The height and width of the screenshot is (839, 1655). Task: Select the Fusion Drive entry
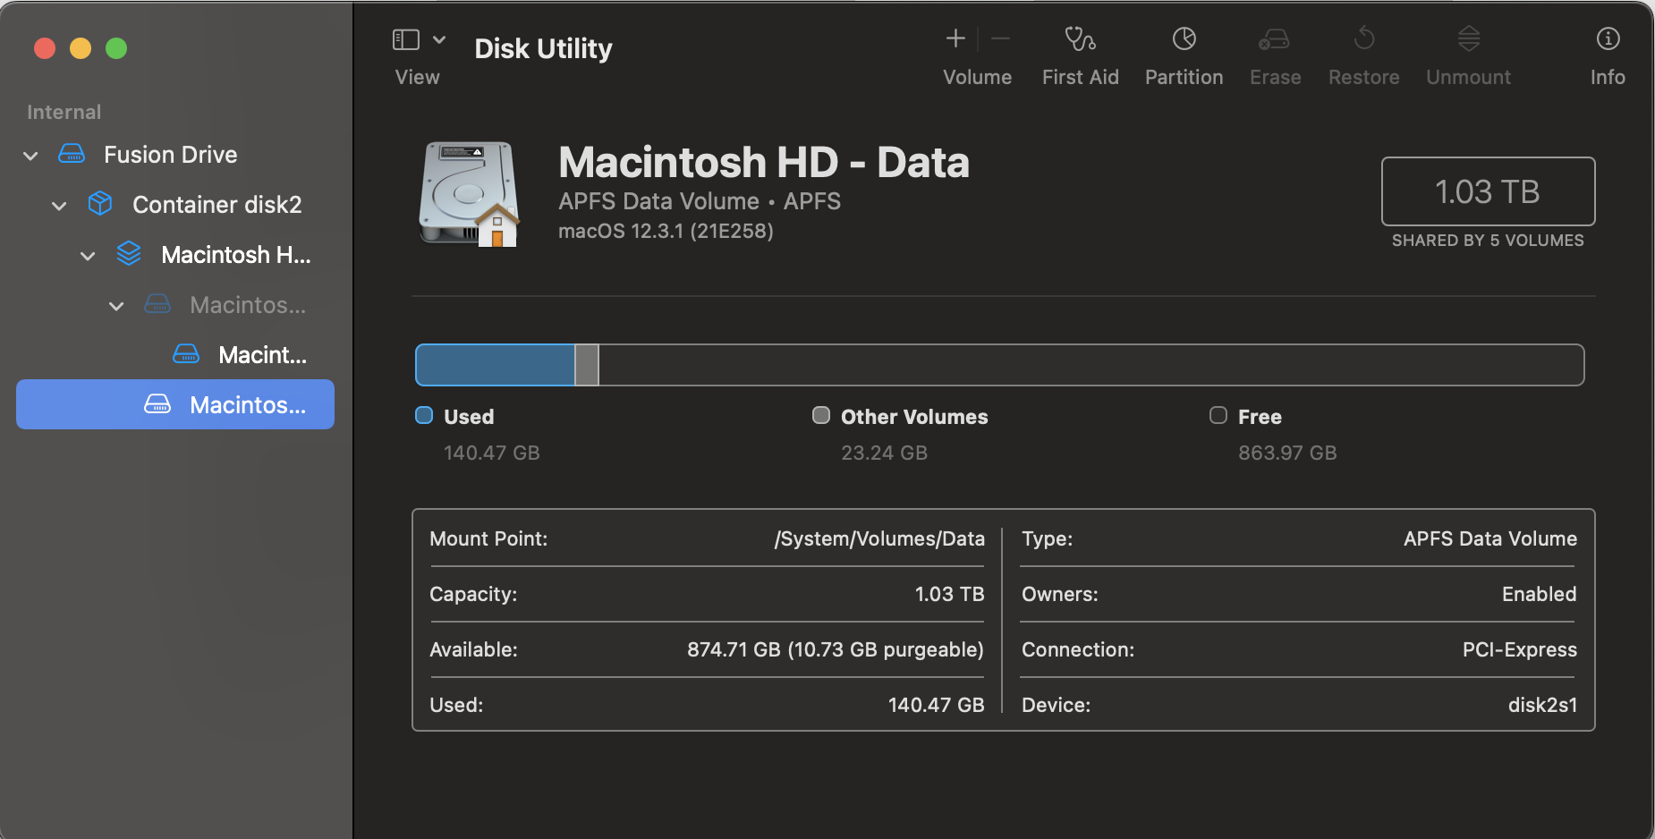pyautogui.click(x=170, y=155)
